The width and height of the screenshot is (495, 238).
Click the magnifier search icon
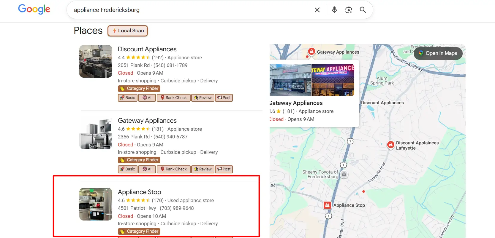(x=363, y=10)
